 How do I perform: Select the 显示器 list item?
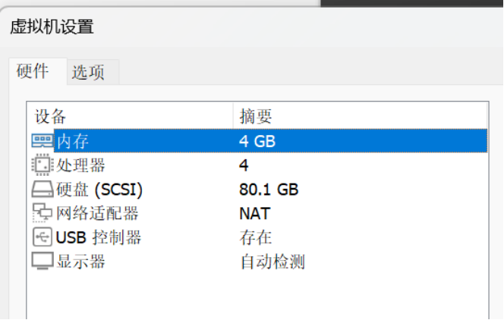click(80, 262)
